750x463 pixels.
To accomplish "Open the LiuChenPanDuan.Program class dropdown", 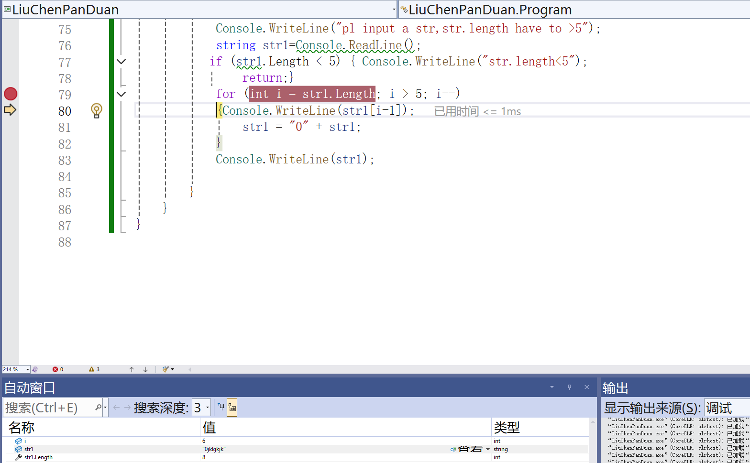I will pyautogui.click(x=574, y=10).
